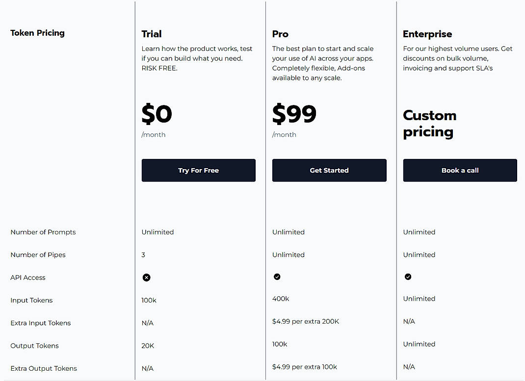Select the $99 price for the Pro plan
The height and width of the screenshot is (381, 525).
294,114
